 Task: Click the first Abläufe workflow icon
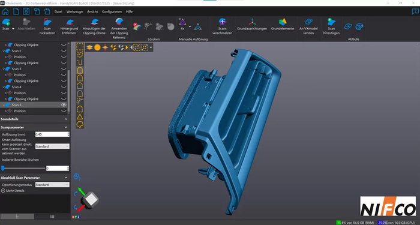point(348,26)
